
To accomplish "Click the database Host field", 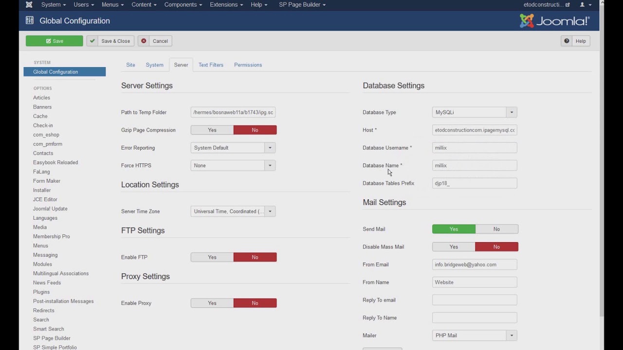I will pos(475,130).
